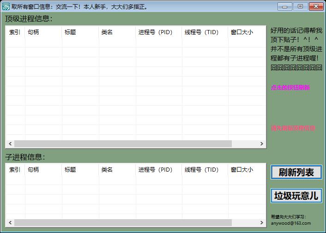Viewport: 326px width, 233px height.
Task: Click 索引 header in child process list
Action: 15,170
